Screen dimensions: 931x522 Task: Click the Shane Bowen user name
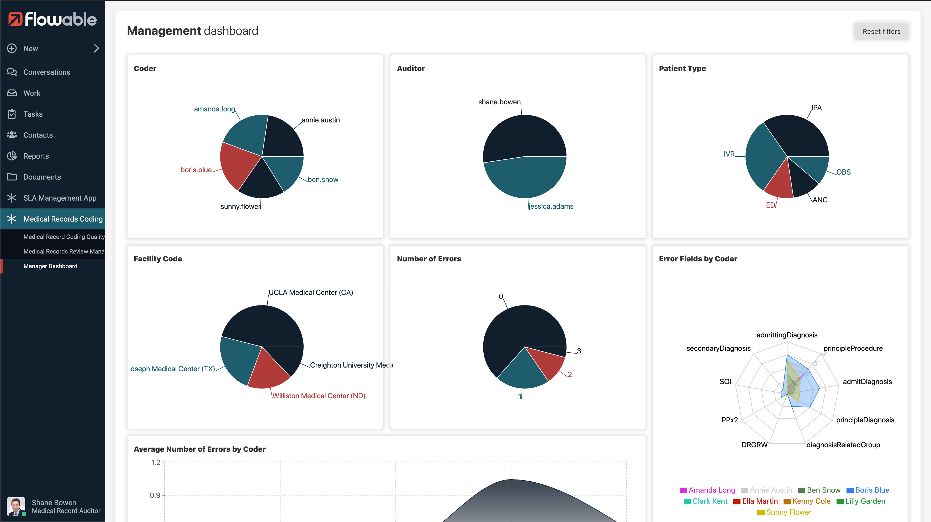tap(54, 502)
